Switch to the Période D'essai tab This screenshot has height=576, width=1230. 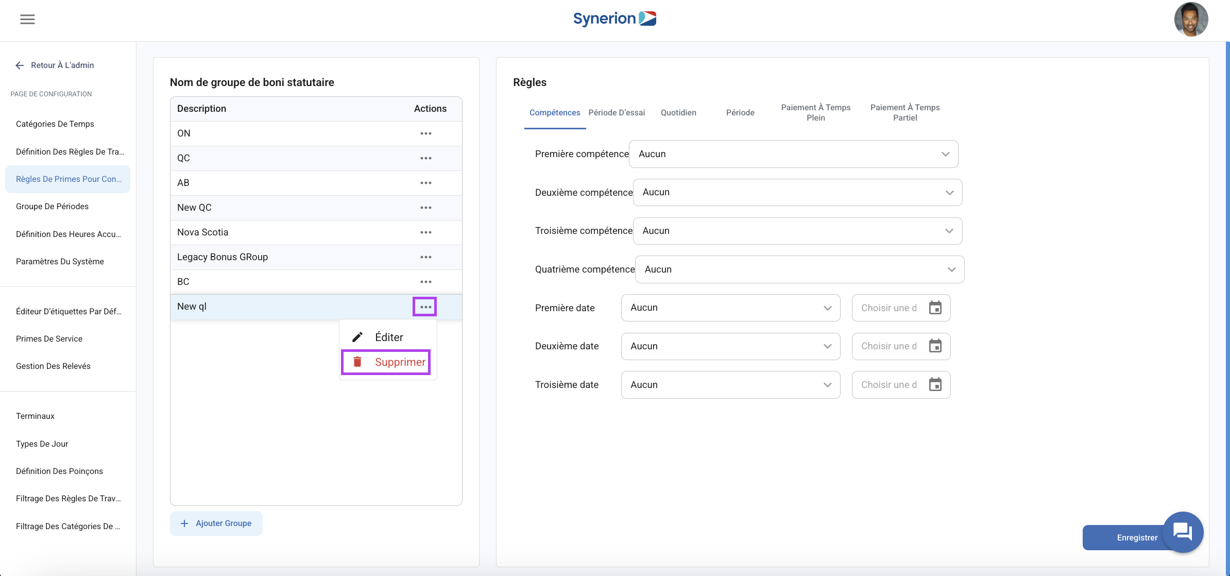click(617, 113)
